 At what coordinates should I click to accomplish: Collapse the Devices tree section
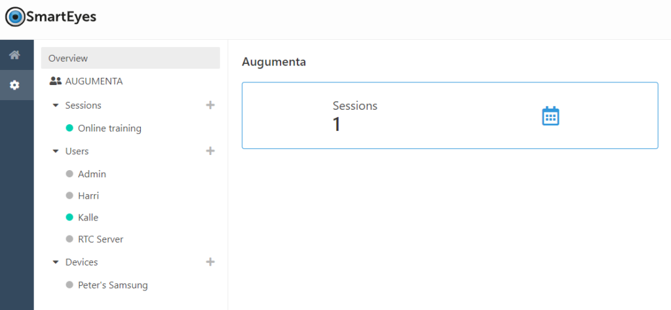click(55, 262)
